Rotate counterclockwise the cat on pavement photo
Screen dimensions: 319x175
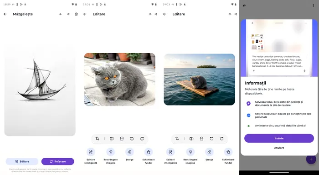click(132, 139)
